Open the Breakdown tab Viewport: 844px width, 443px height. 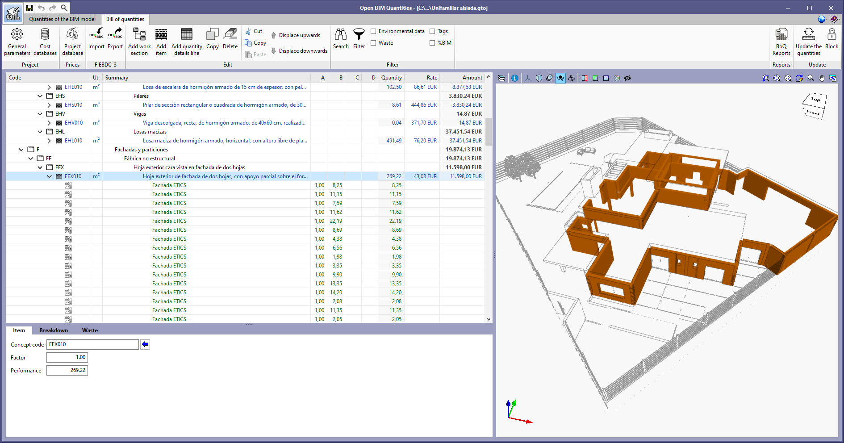click(54, 330)
